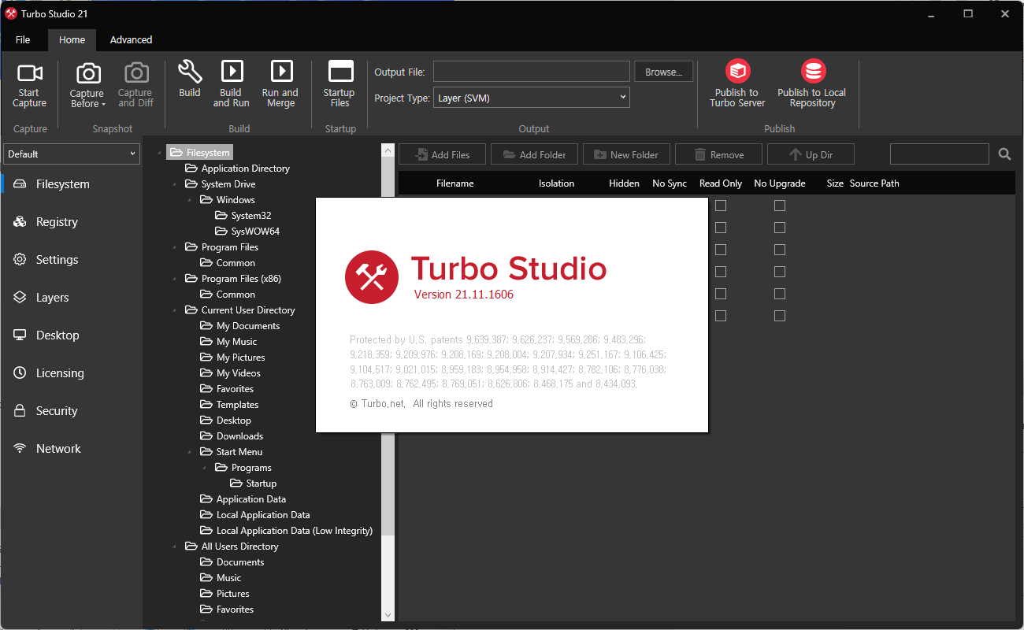Click the Build wrench icon
Viewport: 1024px width, 630px height.
(190, 72)
